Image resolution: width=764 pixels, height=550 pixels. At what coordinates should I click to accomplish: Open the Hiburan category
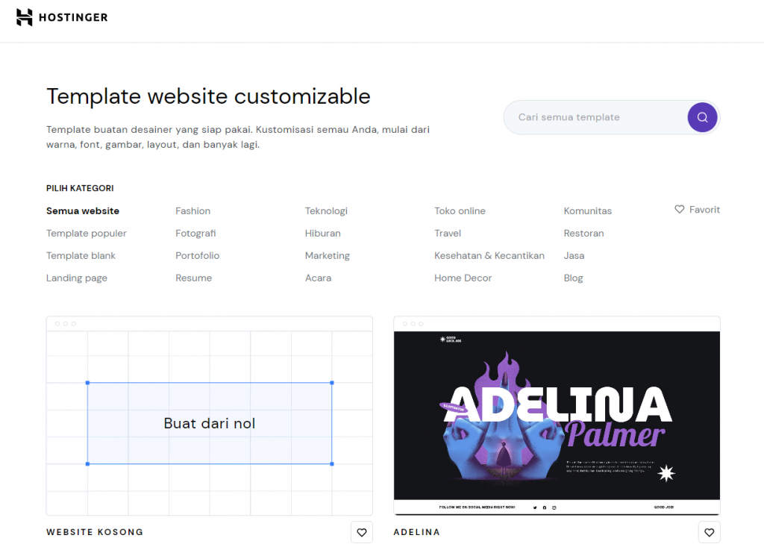coord(322,234)
